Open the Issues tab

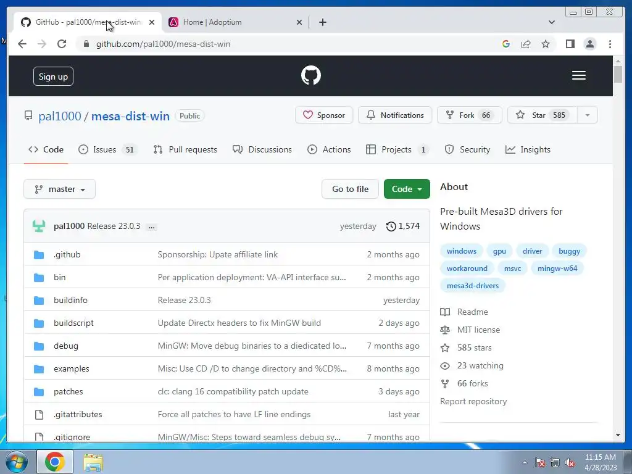107,149
